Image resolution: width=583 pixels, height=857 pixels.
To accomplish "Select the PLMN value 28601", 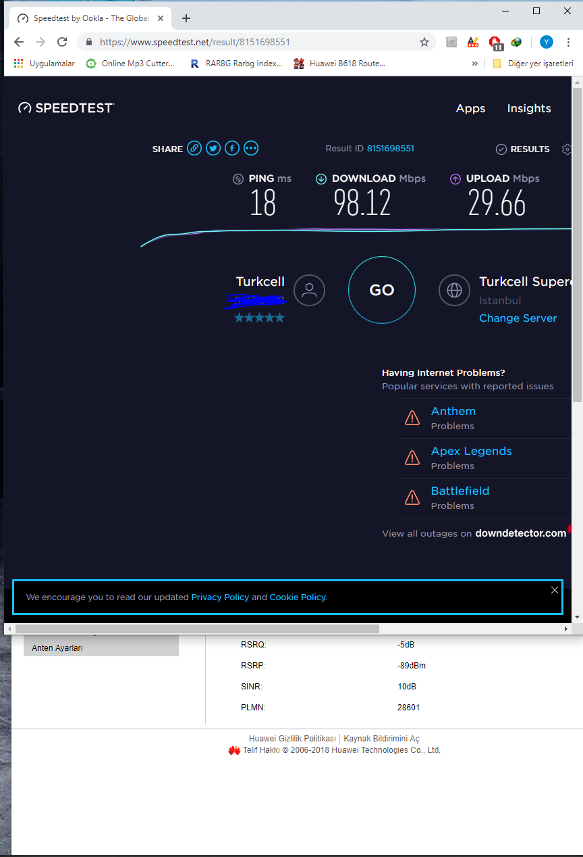I will tap(409, 708).
